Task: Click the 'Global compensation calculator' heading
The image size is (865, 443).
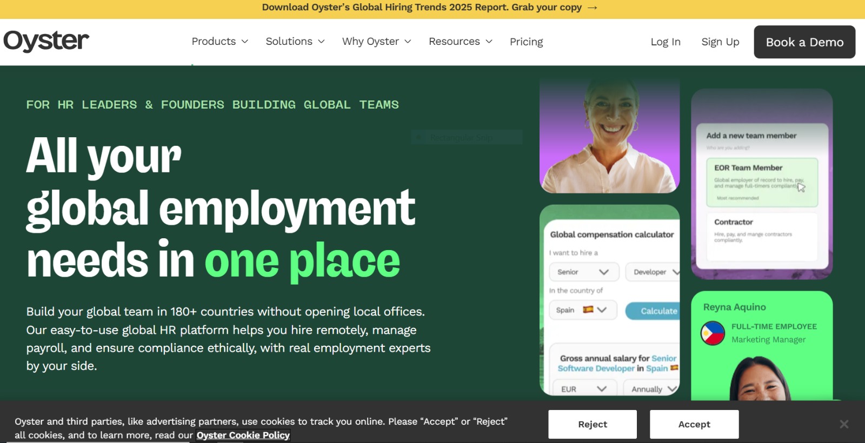Action: point(612,234)
